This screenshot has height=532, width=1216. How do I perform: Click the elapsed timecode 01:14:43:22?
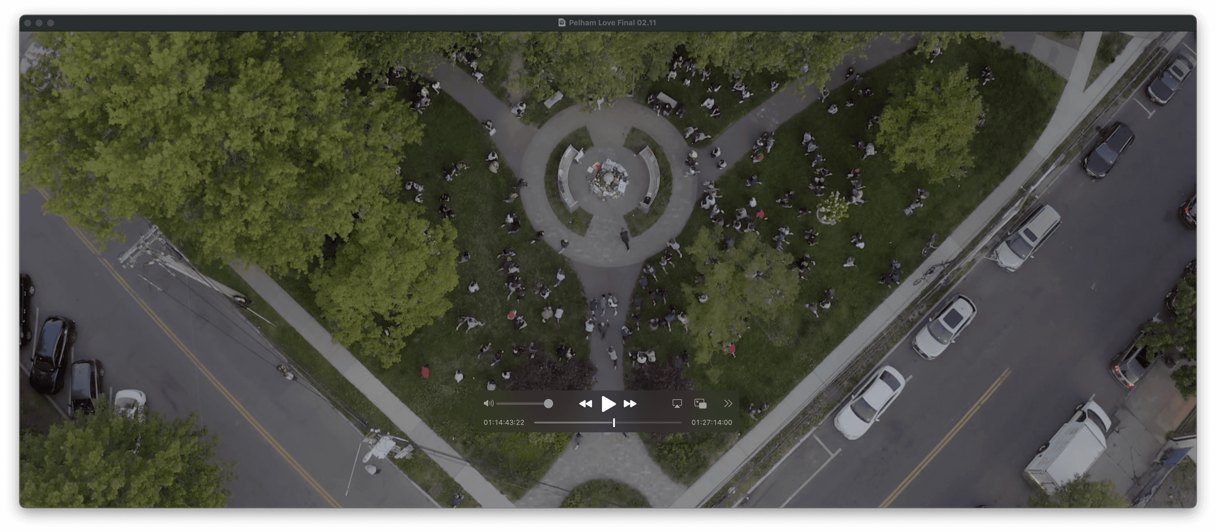(x=504, y=423)
